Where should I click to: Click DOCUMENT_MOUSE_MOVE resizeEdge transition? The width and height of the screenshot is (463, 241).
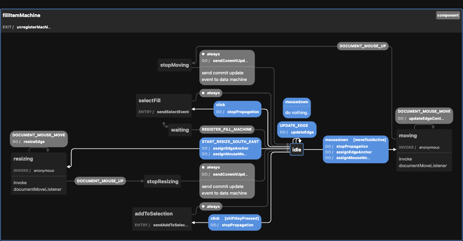click(x=39, y=138)
